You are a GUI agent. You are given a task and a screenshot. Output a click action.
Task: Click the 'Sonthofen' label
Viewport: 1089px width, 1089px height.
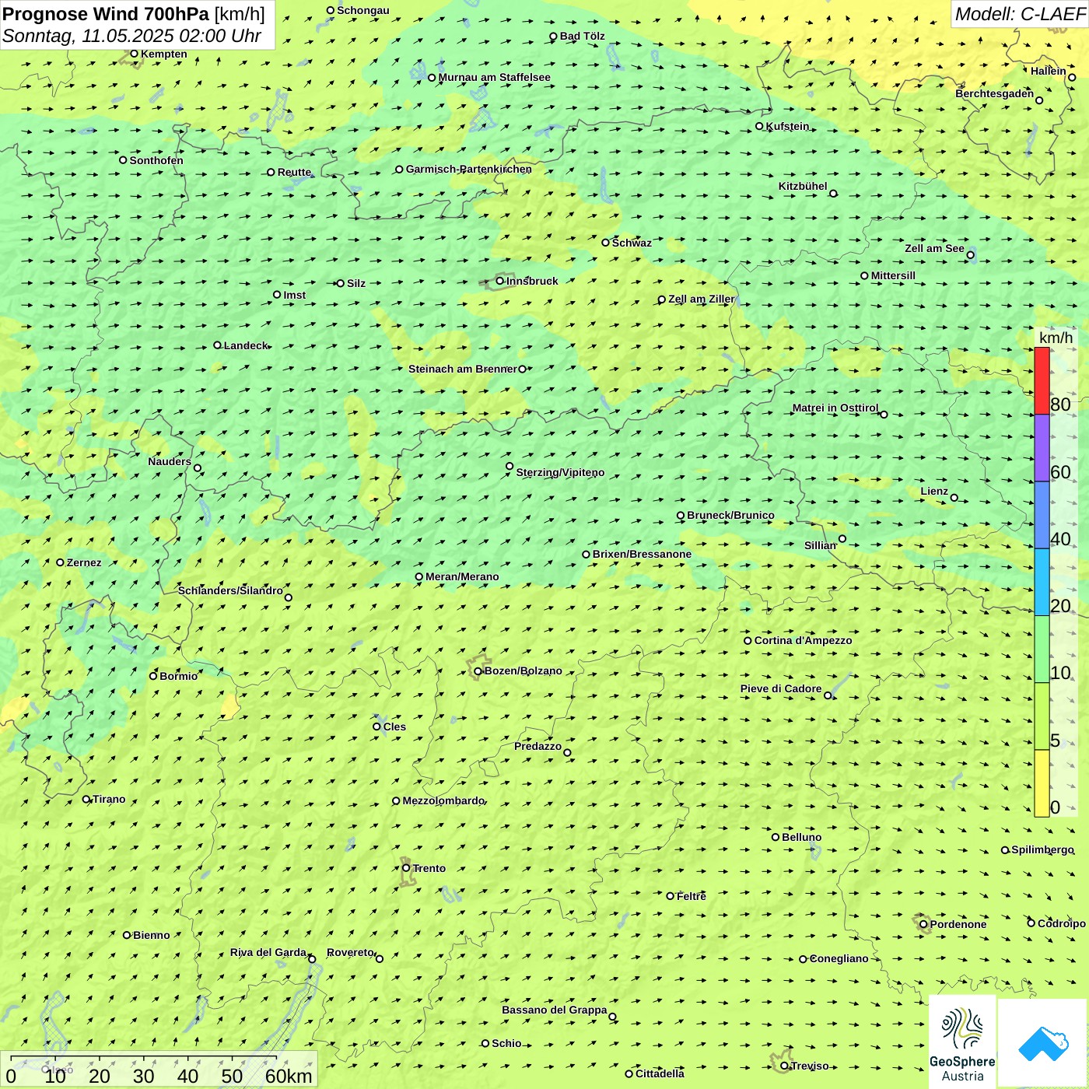(156, 160)
